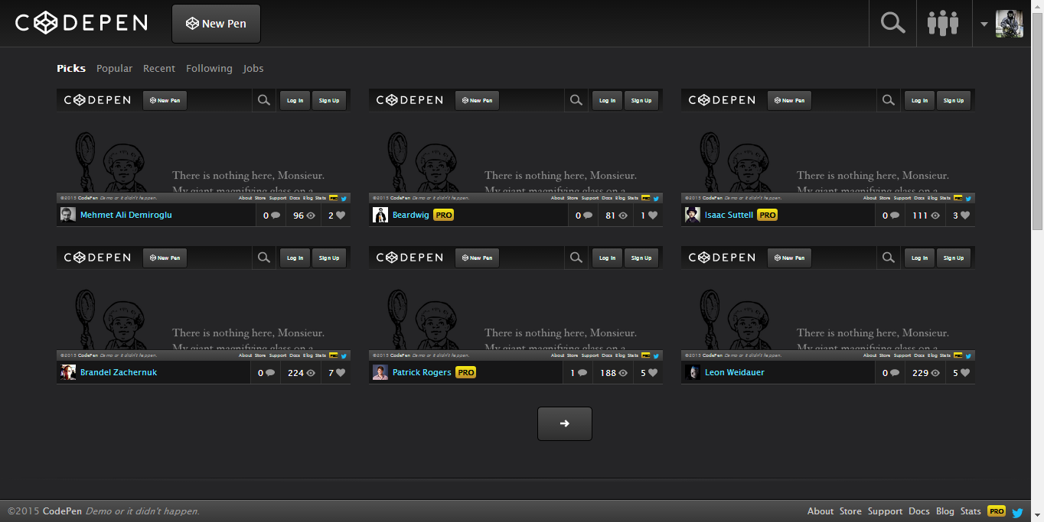This screenshot has height=522, width=1044.
Task: Go to next page with arrow button
Action: (565, 423)
